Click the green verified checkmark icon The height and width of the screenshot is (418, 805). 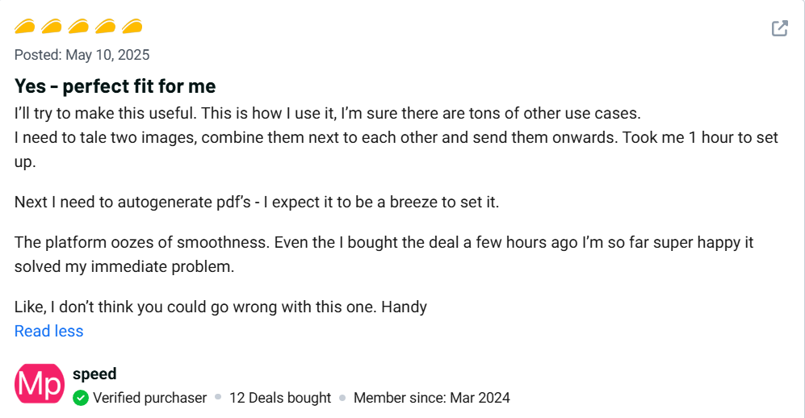[81, 398]
